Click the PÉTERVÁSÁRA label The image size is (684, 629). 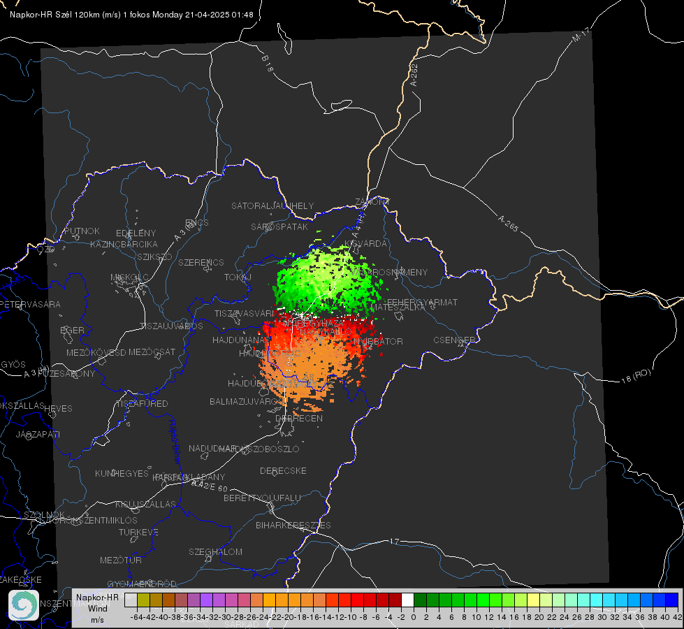31,304
